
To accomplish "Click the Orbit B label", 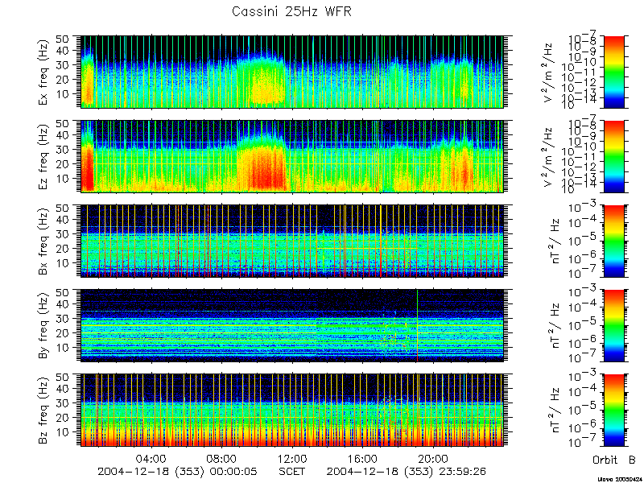I will [614, 460].
